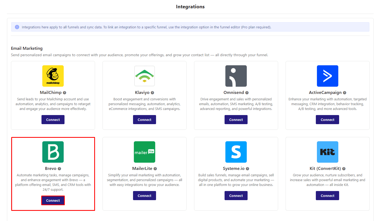The width and height of the screenshot is (379, 221).
Task: Connect the Brevo integration
Action: point(53,200)
